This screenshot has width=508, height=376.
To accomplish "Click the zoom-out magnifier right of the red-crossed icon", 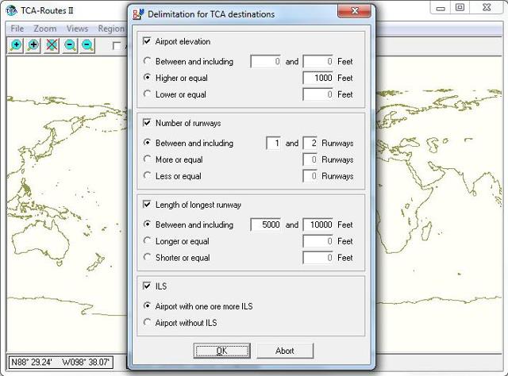I will point(70,45).
